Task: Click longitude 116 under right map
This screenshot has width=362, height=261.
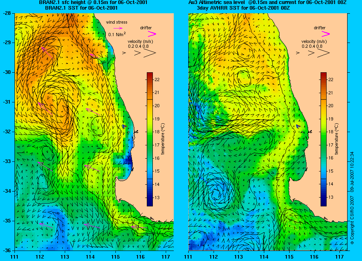Action: click(314, 257)
